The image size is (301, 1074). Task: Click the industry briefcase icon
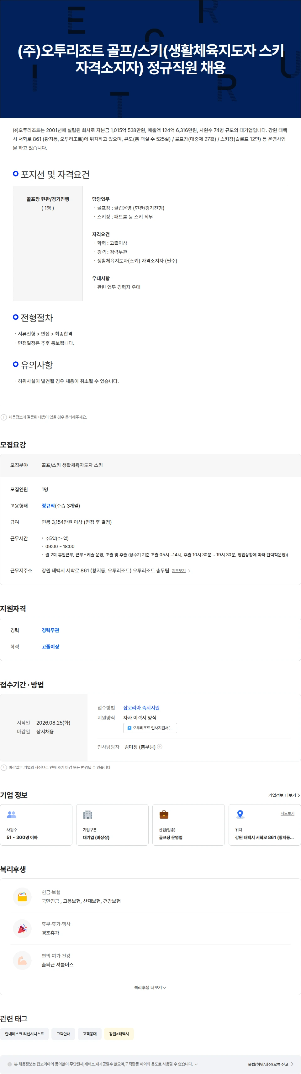164,814
